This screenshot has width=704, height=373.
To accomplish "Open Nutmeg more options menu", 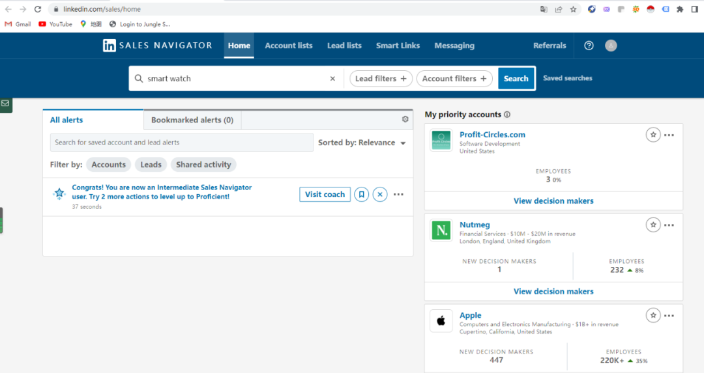I will click(x=669, y=225).
